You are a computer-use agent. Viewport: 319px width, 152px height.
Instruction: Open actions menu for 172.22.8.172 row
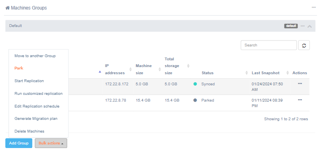click(x=300, y=83)
